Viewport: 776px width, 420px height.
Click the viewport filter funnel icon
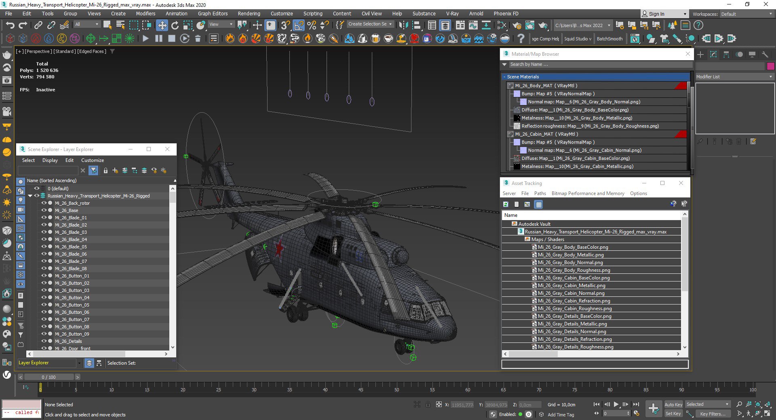[x=113, y=51]
